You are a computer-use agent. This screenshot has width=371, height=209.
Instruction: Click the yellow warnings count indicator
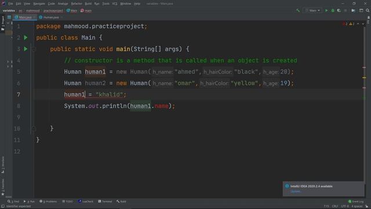tap(352, 24)
